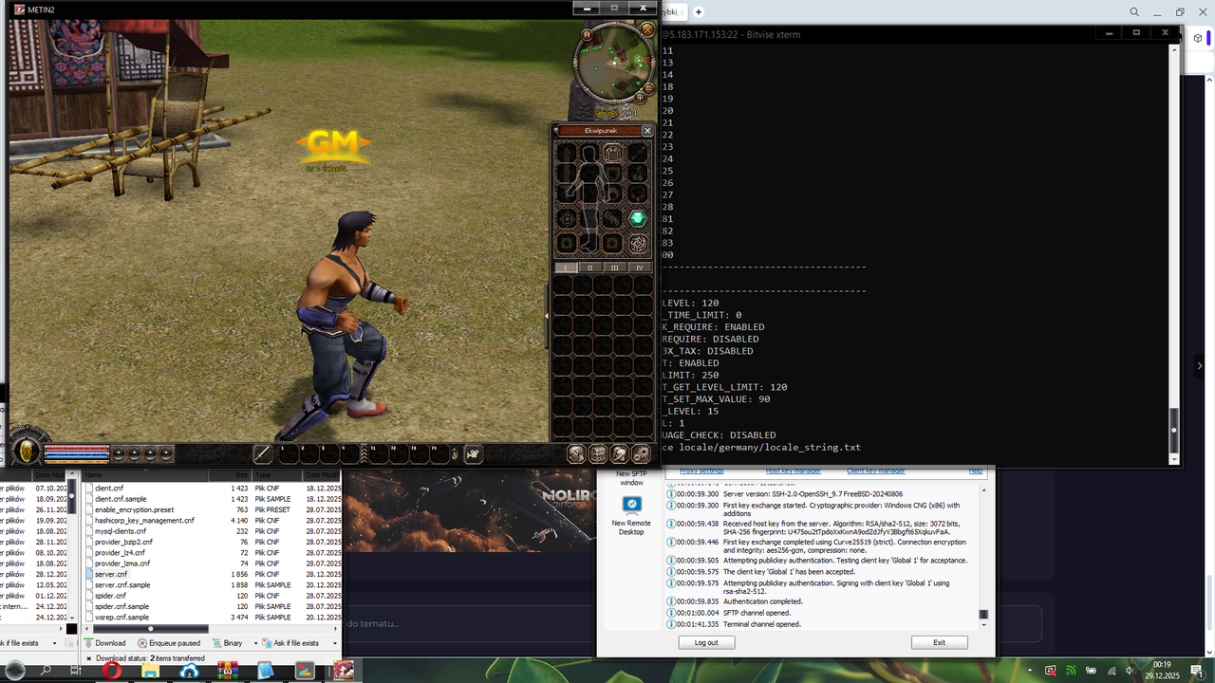Switch to inventory page I
Viewport: 1215px width, 683px height.
click(566, 268)
